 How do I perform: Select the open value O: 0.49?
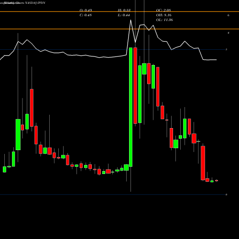pyautogui.click(x=86, y=10)
